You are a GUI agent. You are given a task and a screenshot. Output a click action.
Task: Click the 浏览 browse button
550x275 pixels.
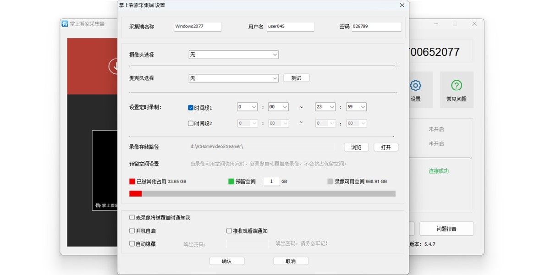356,147
